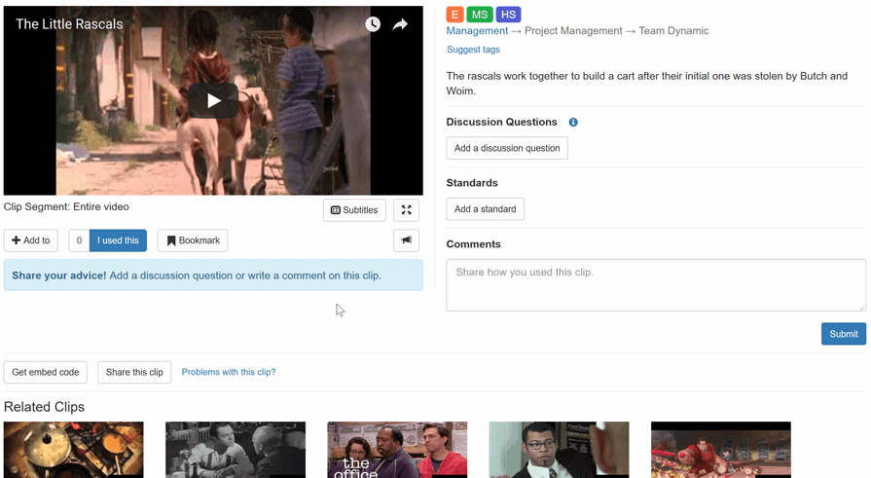The height and width of the screenshot is (478, 871).
Task: Toggle fullscreen expand icon
Action: coord(406,210)
